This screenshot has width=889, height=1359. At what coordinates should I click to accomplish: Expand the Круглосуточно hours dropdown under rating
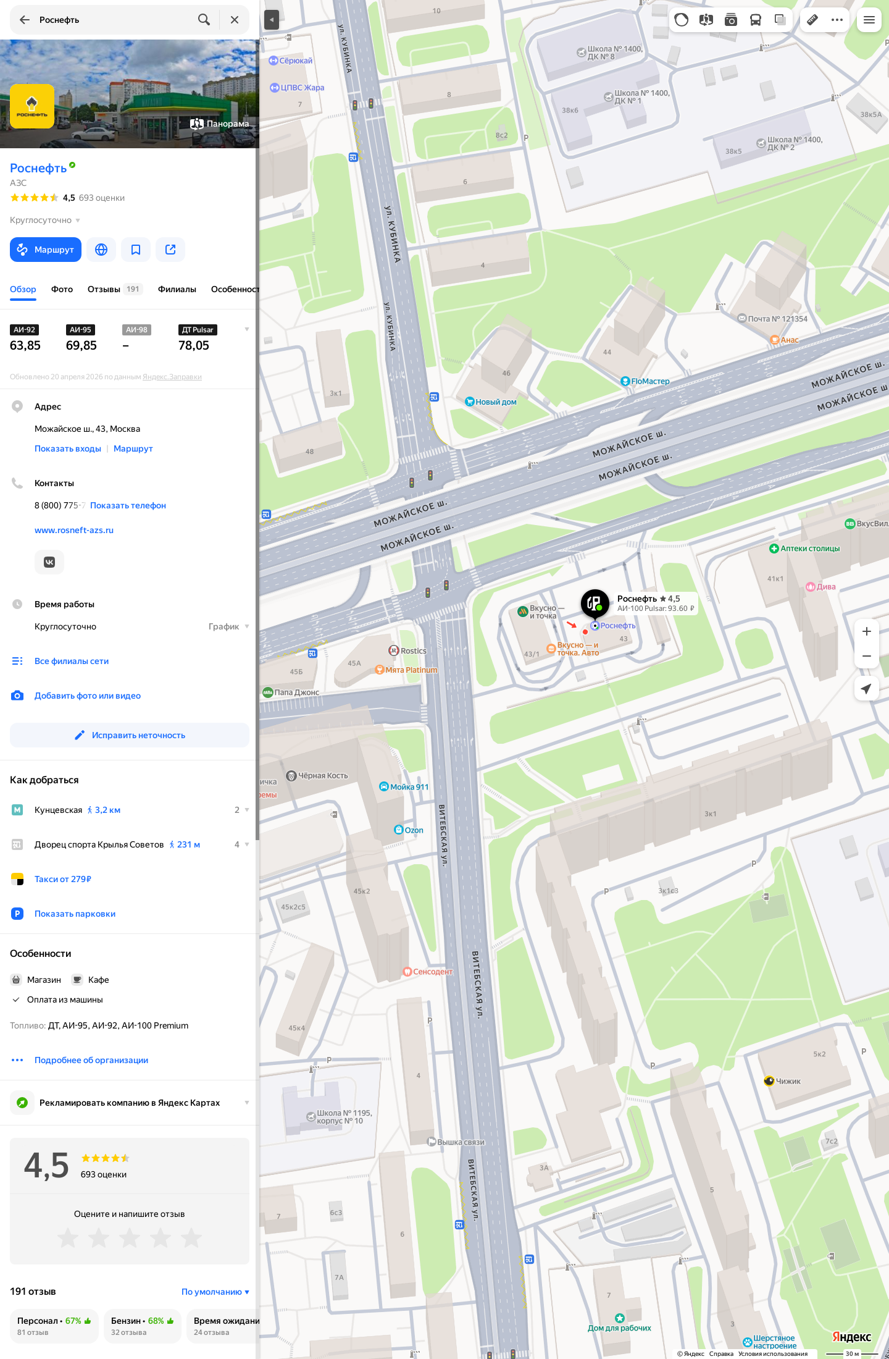coord(45,221)
